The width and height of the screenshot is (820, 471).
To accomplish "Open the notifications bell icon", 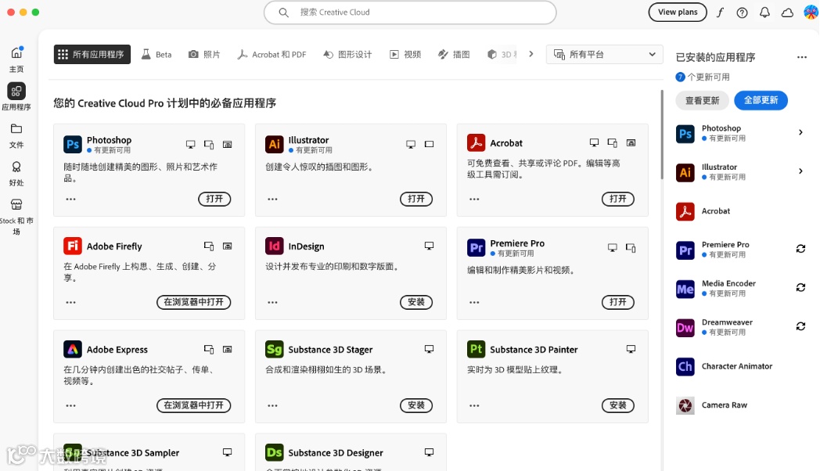I will pyautogui.click(x=764, y=13).
